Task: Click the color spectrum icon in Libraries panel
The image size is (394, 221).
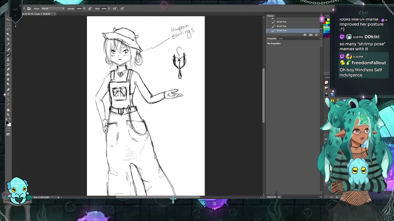Action: tap(326, 88)
